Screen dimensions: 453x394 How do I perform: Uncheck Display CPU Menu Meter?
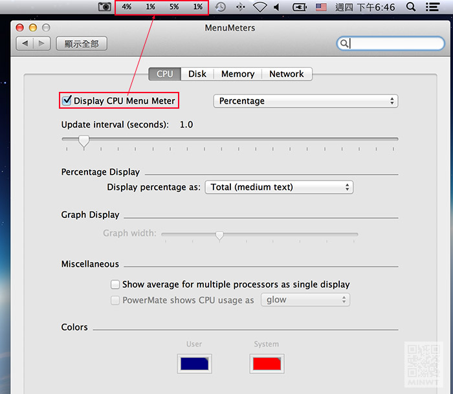click(67, 100)
